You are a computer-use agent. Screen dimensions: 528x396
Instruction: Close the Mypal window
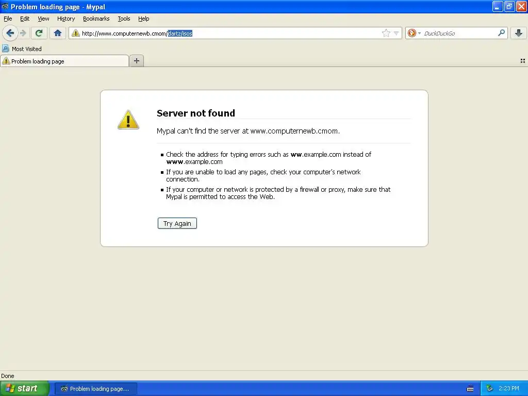[x=521, y=6]
